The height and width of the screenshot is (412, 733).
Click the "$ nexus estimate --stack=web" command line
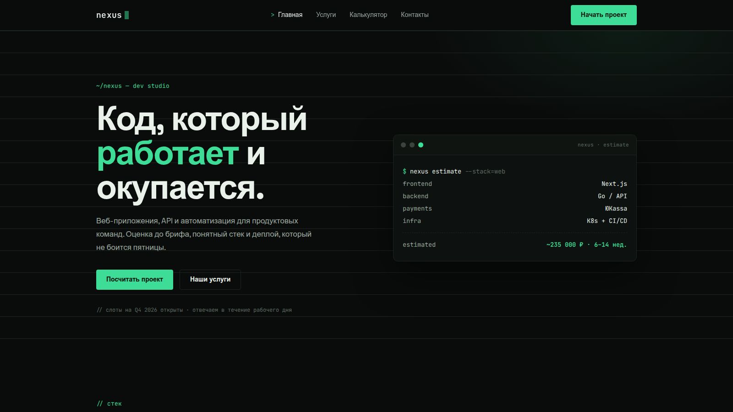point(454,172)
